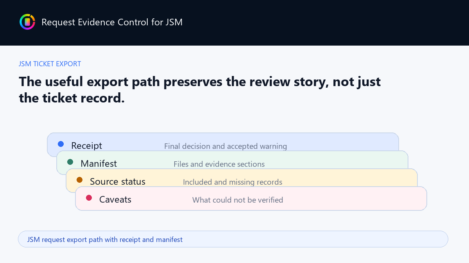This screenshot has height=263, width=469.
Task: Click the orange dot beside Source status
Action: click(x=80, y=180)
